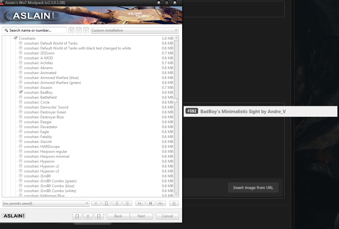
Task: Click the text "crosshair: J1mB0 Combo (white)"
Action: coord(50,191)
